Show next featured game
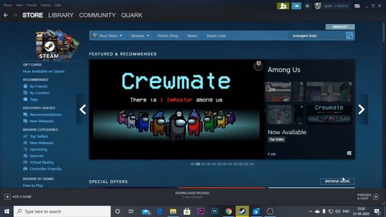Image resolution: width=386 pixels, height=217 pixels. click(361, 109)
